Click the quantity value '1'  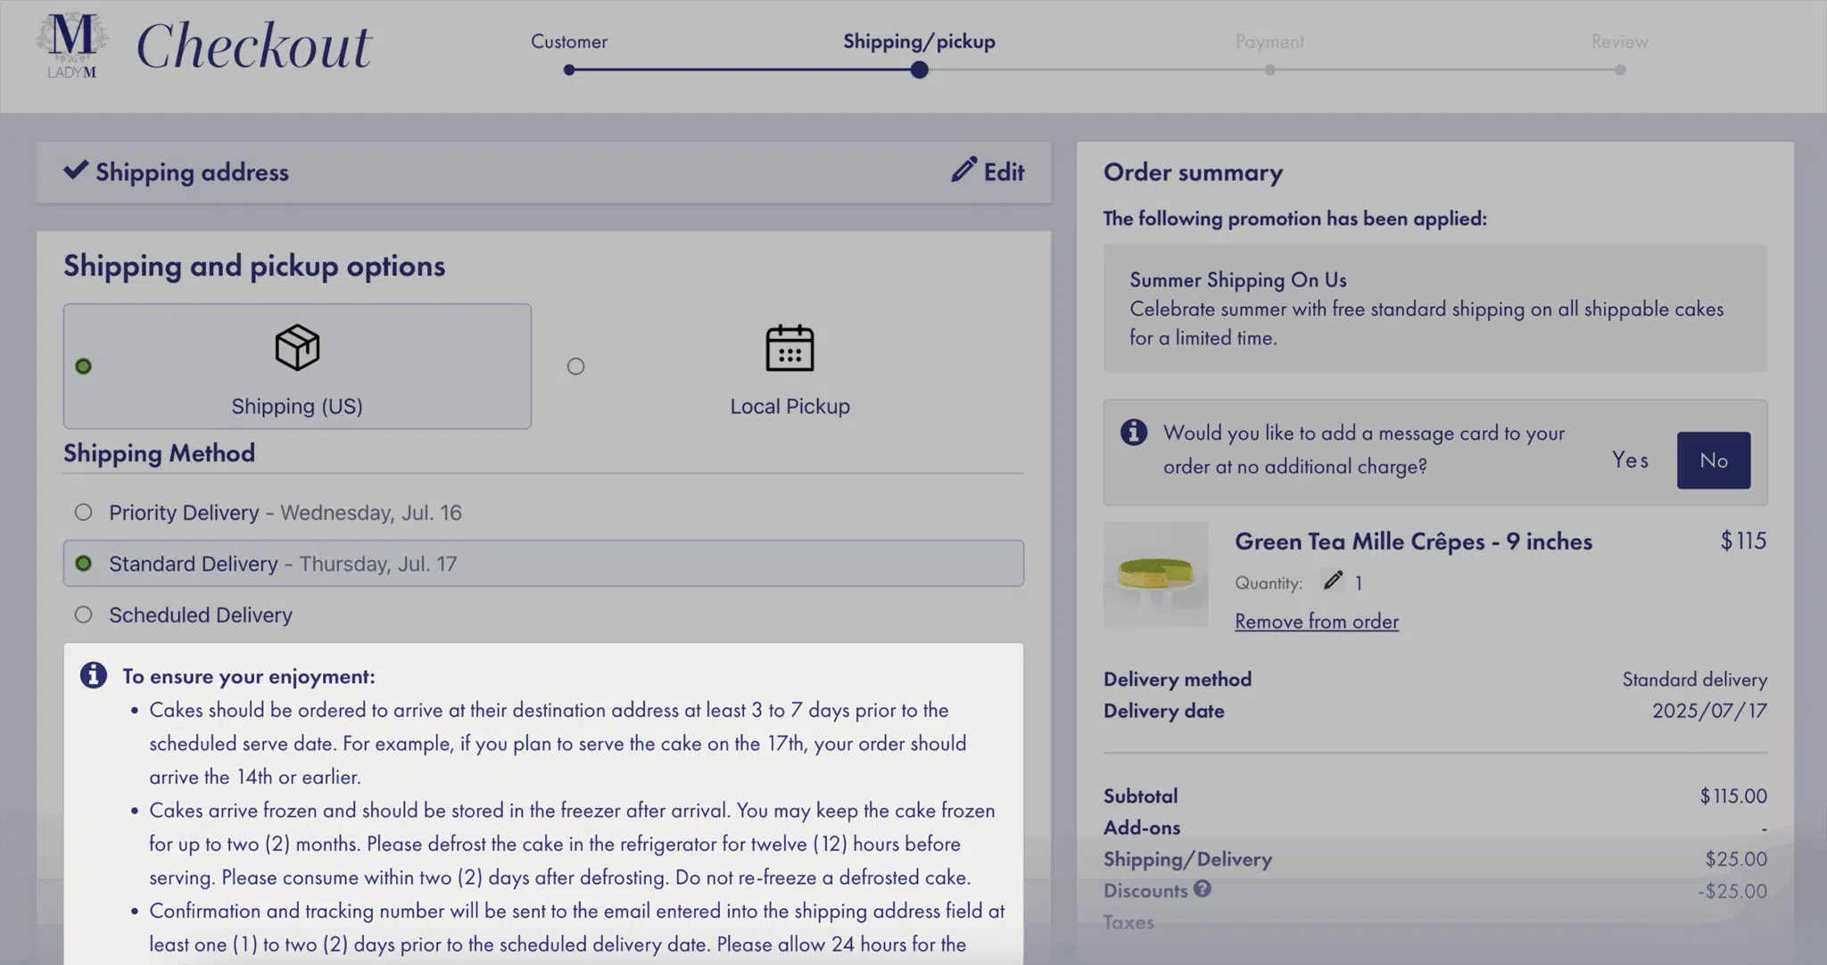[1358, 583]
